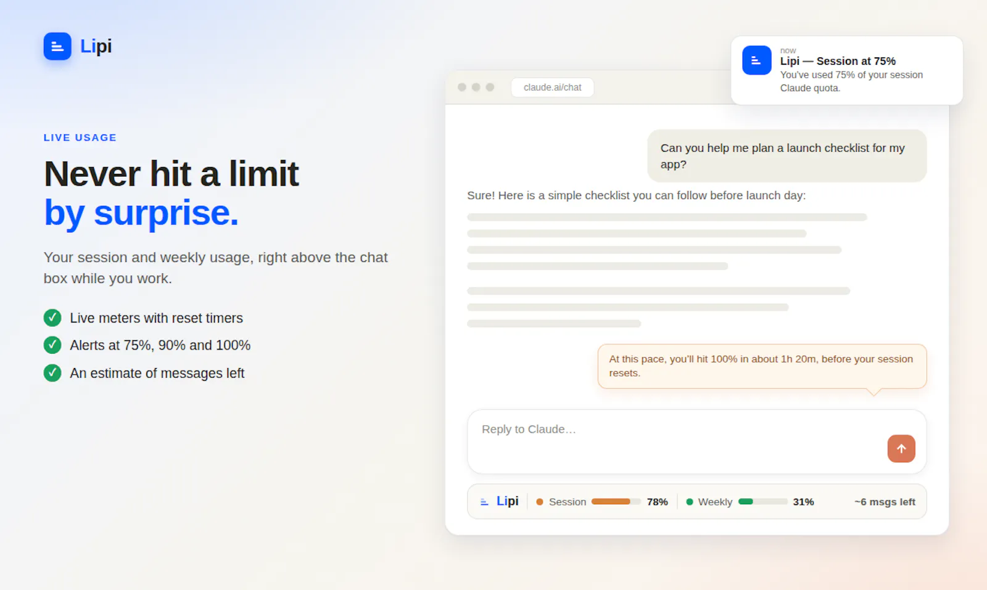Click the Lipi wordmark in the header
Image resolution: width=987 pixels, height=590 pixels.
(96, 46)
